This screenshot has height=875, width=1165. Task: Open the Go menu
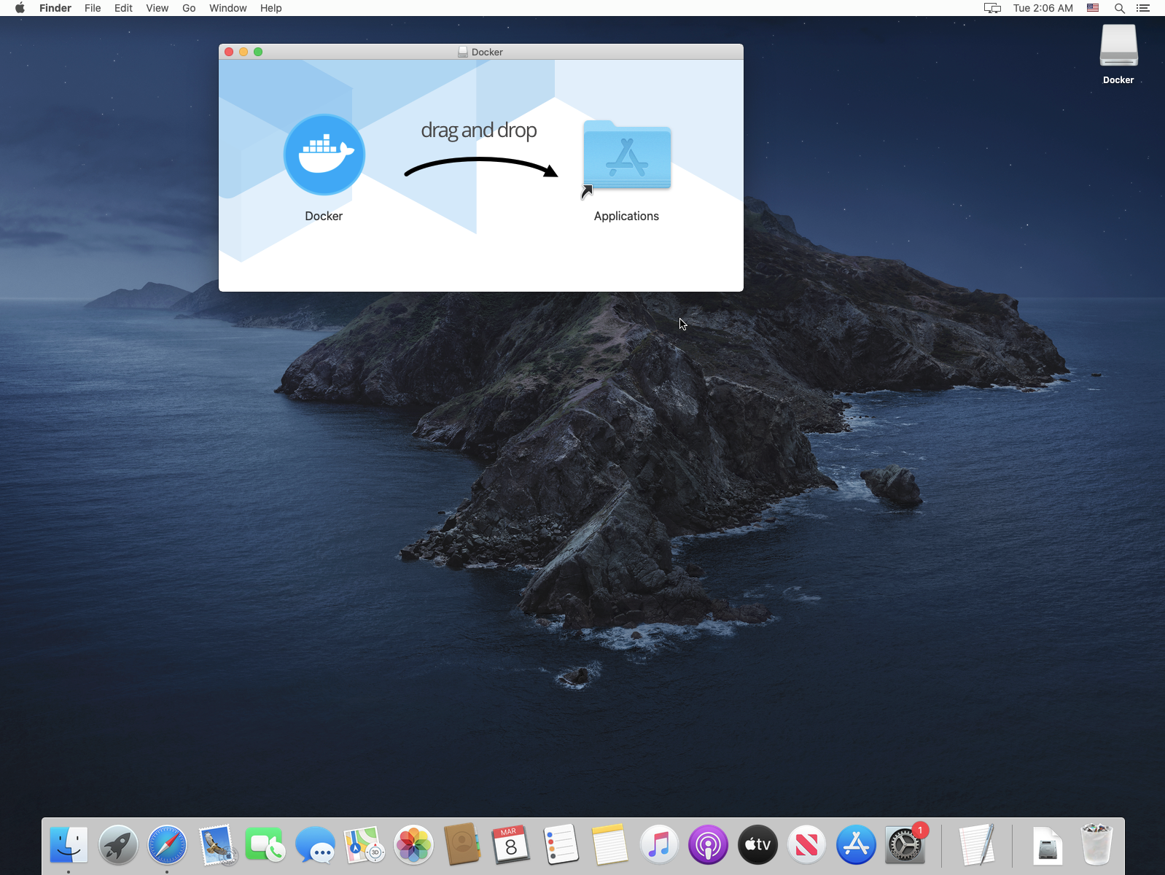tap(189, 8)
